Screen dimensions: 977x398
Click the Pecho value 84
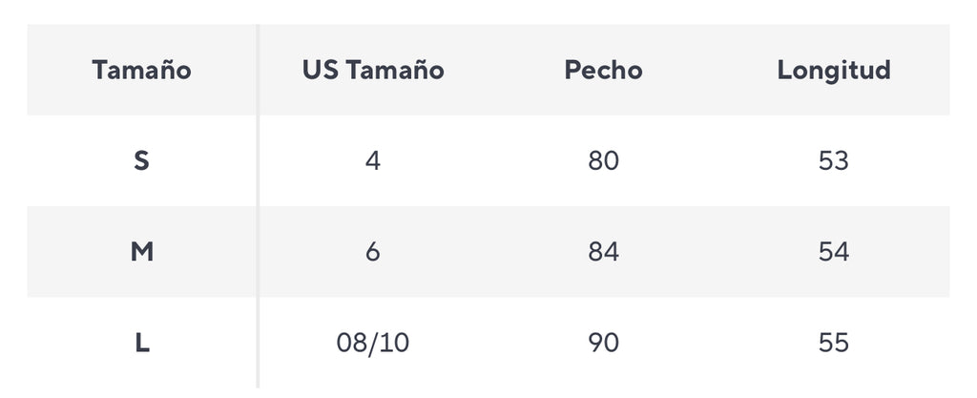[603, 252]
